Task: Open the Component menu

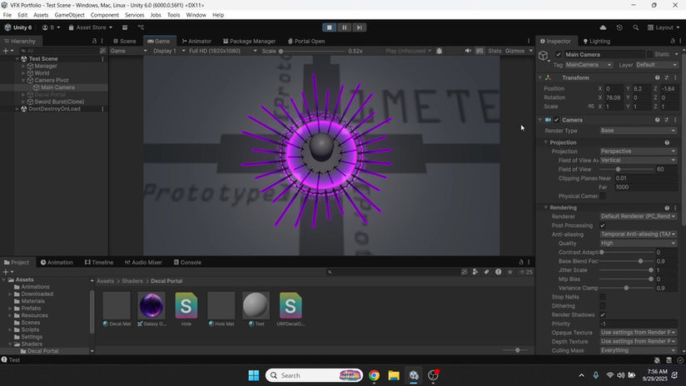Action: (105, 15)
